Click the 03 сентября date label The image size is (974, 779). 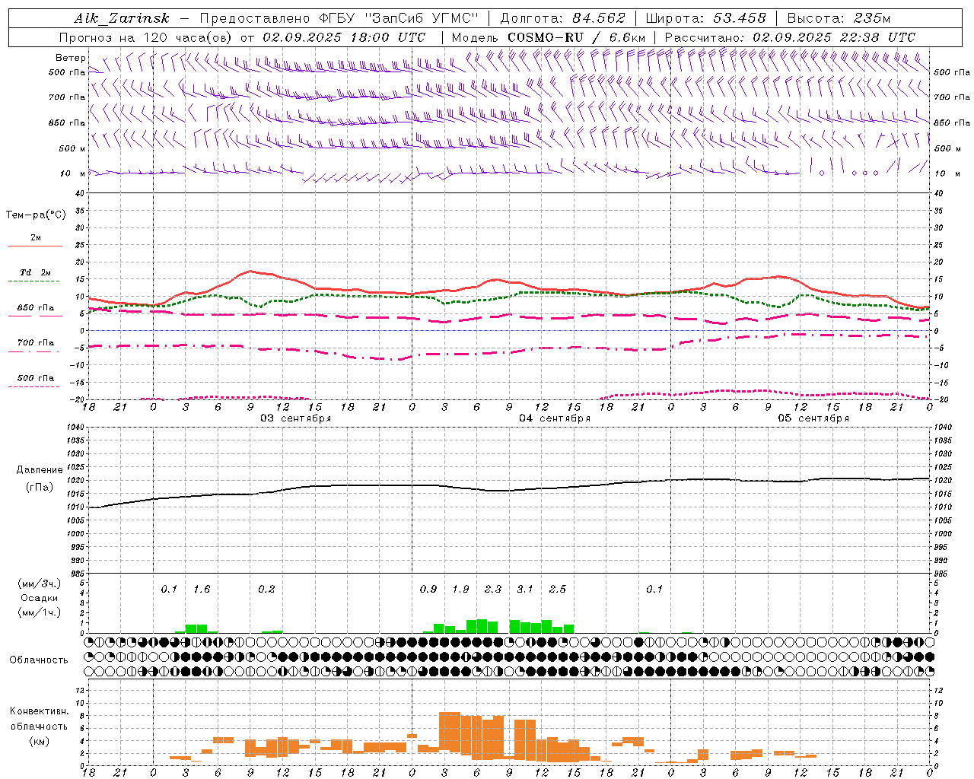pos(296,418)
